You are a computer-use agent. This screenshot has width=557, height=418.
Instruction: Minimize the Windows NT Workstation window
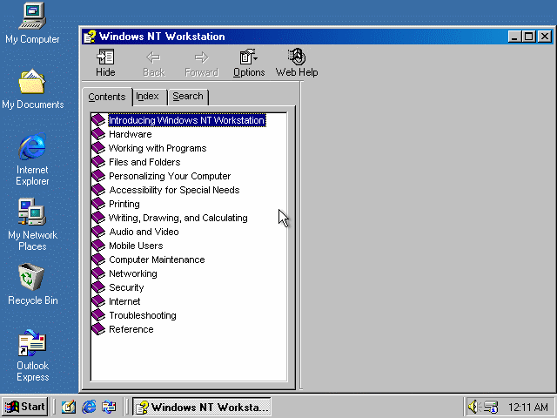(x=514, y=37)
